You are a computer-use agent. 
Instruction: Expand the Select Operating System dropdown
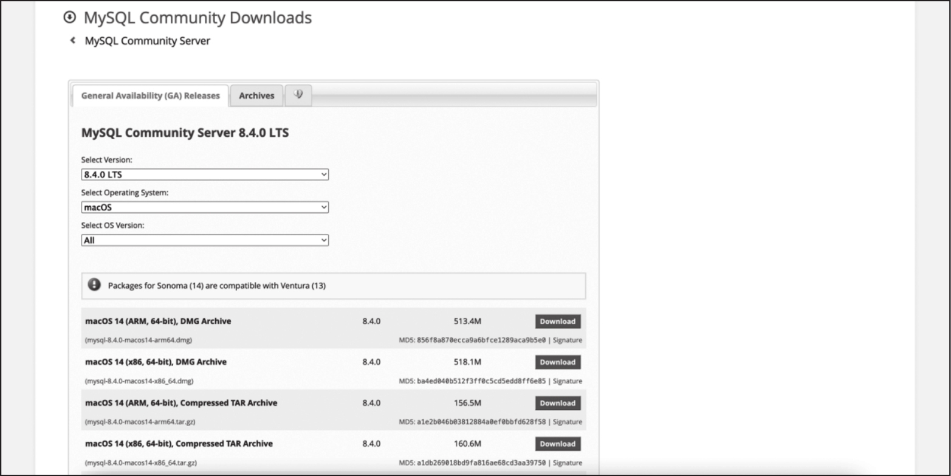click(x=205, y=207)
